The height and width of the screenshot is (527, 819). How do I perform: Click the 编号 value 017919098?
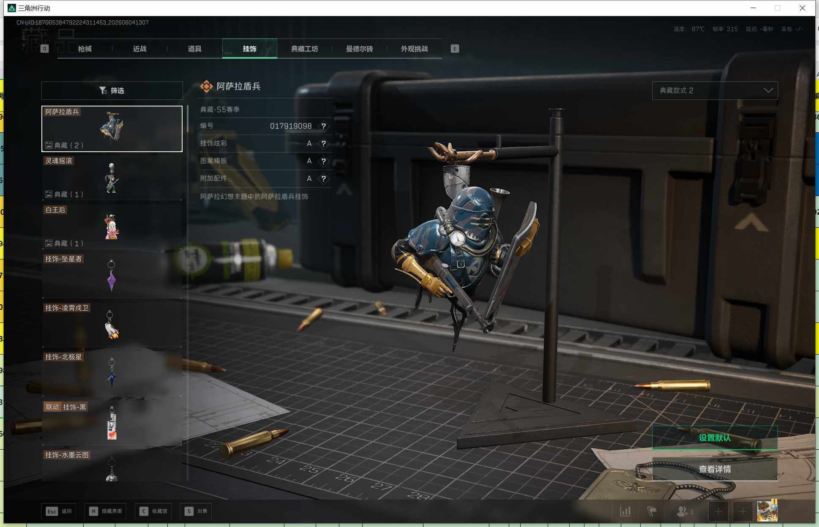click(x=291, y=126)
